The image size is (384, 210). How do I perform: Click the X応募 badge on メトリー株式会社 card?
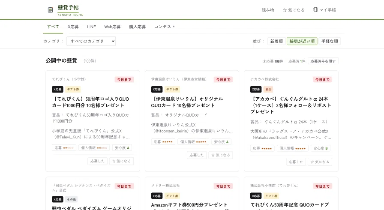(157, 196)
